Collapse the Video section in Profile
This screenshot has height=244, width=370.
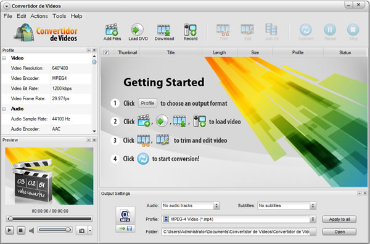[x=4, y=58]
